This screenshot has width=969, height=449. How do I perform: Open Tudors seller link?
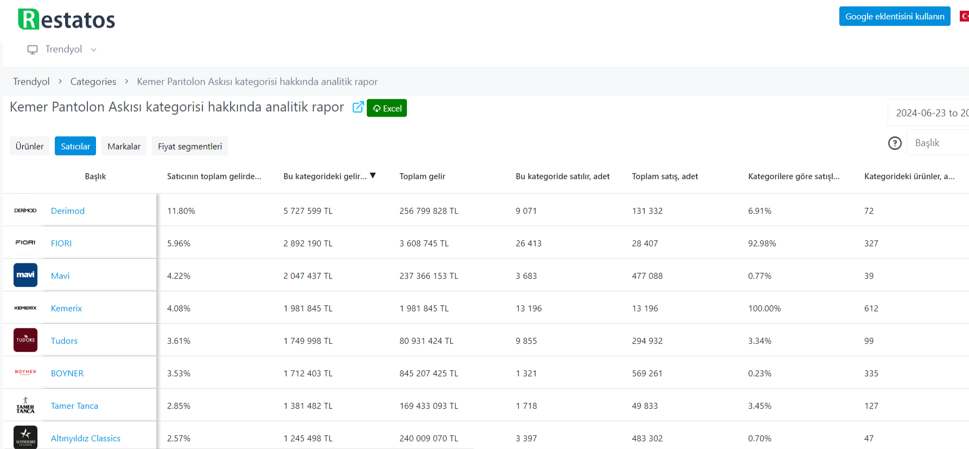[64, 341]
